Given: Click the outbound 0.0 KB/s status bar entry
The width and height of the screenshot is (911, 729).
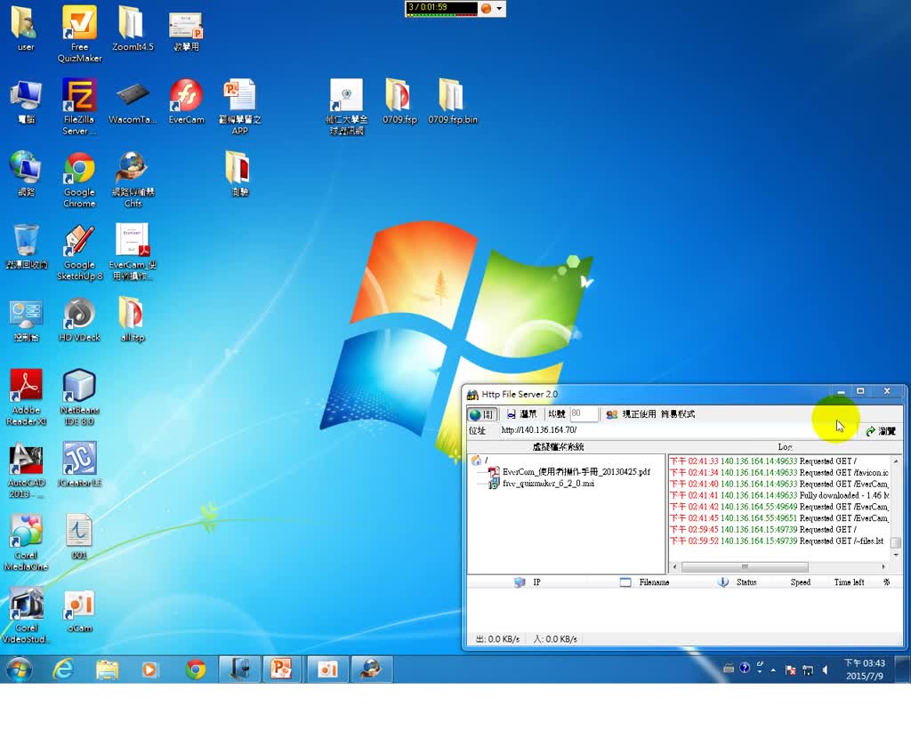Looking at the screenshot, I should [498, 639].
